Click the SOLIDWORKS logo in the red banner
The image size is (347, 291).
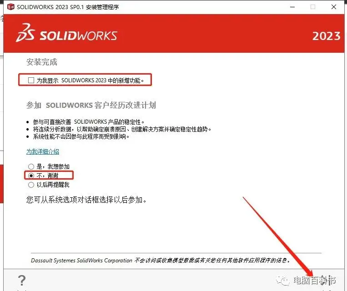point(66,33)
